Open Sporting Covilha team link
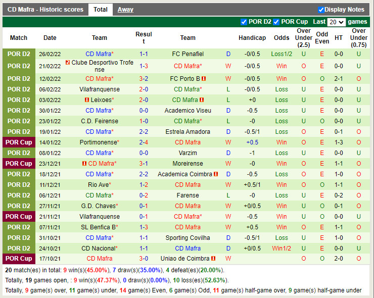 [x=188, y=238]
